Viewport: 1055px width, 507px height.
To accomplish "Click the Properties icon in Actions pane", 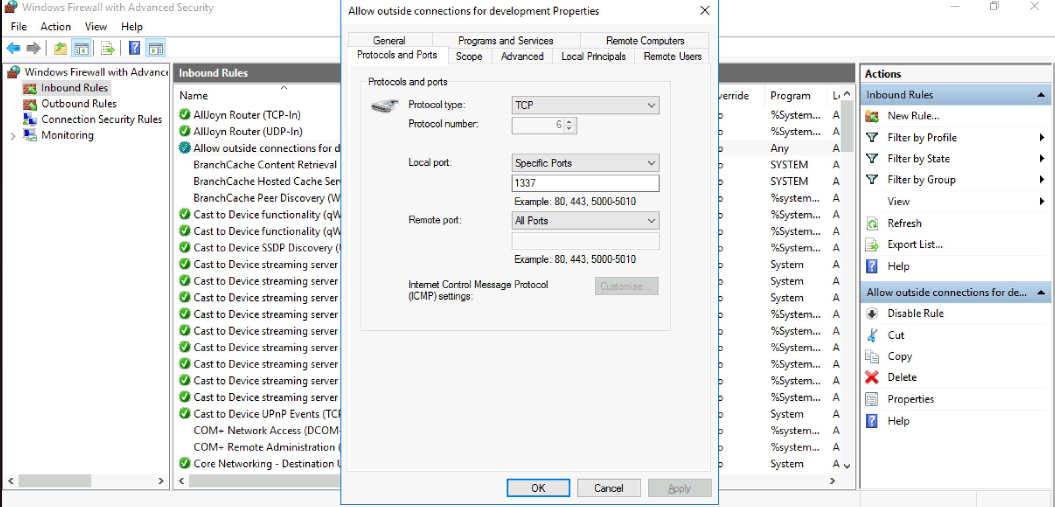I will point(872,399).
